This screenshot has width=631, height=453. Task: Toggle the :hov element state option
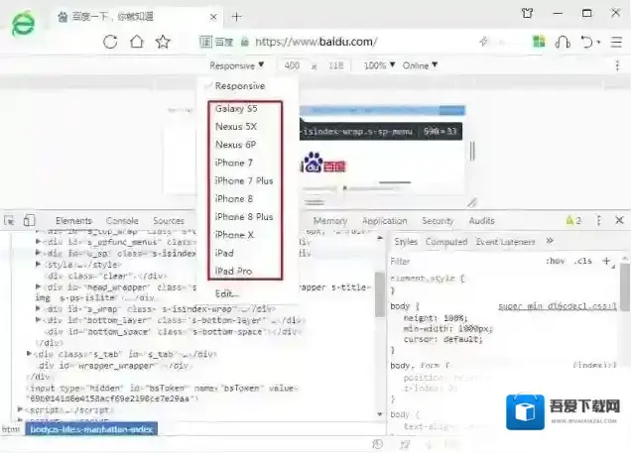coord(555,262)
